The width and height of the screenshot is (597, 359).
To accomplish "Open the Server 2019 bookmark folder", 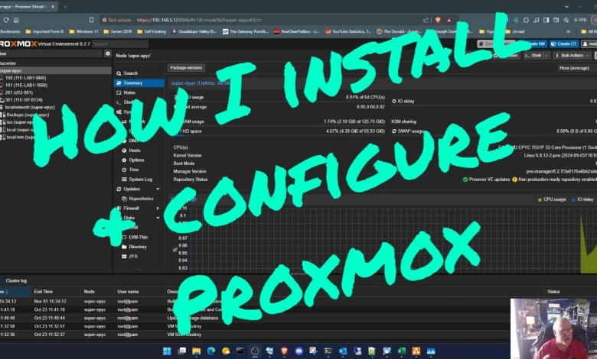I will click(x=118, y=31).
